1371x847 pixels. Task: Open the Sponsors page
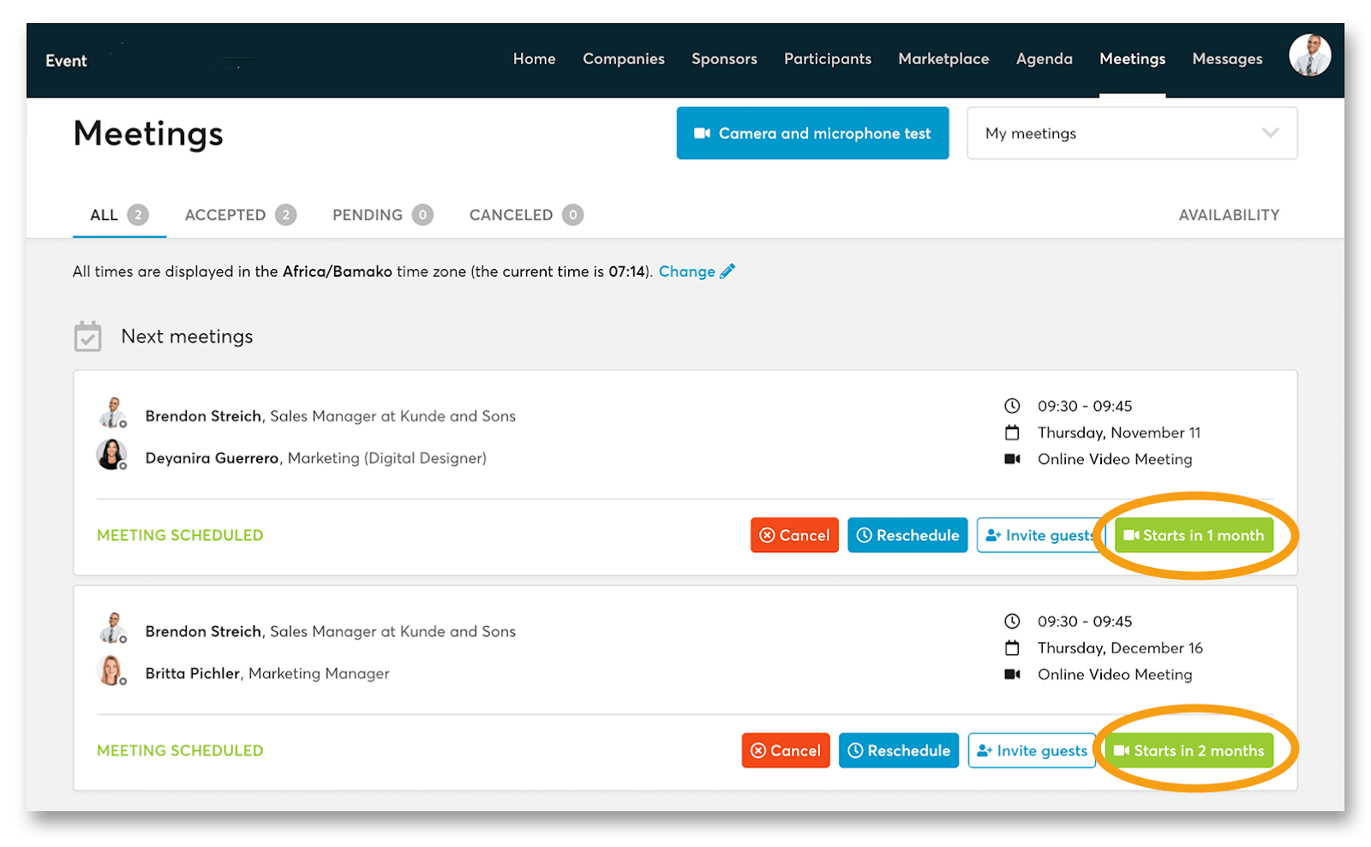point(724,59)
